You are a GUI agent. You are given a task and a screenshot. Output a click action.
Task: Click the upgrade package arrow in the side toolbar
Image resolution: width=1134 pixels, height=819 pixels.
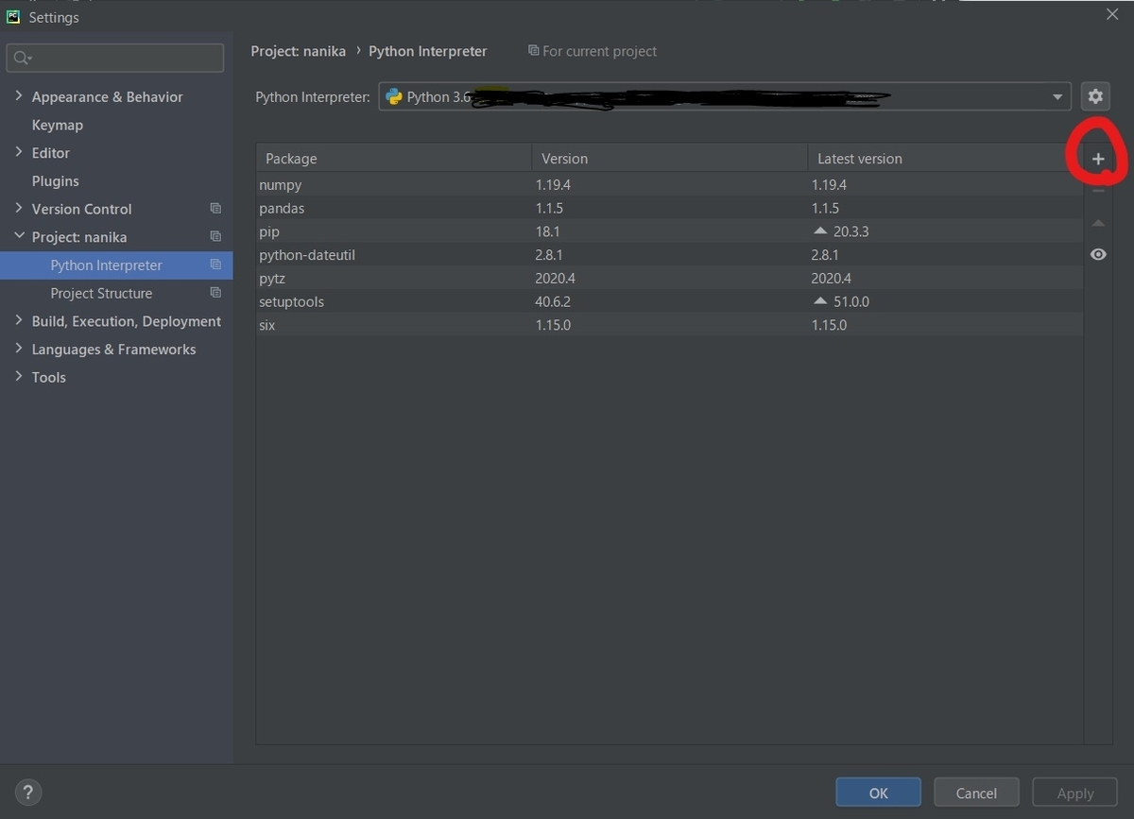tap(1098, 223)
